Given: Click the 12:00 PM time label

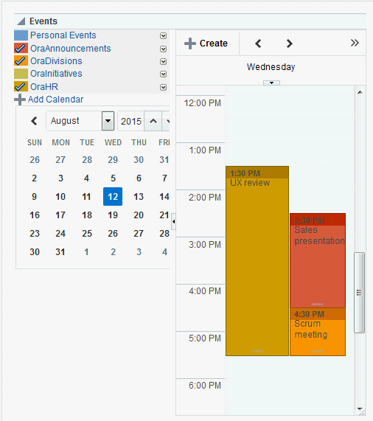Looking at the screenshot, I should click(x=202, y=103).
